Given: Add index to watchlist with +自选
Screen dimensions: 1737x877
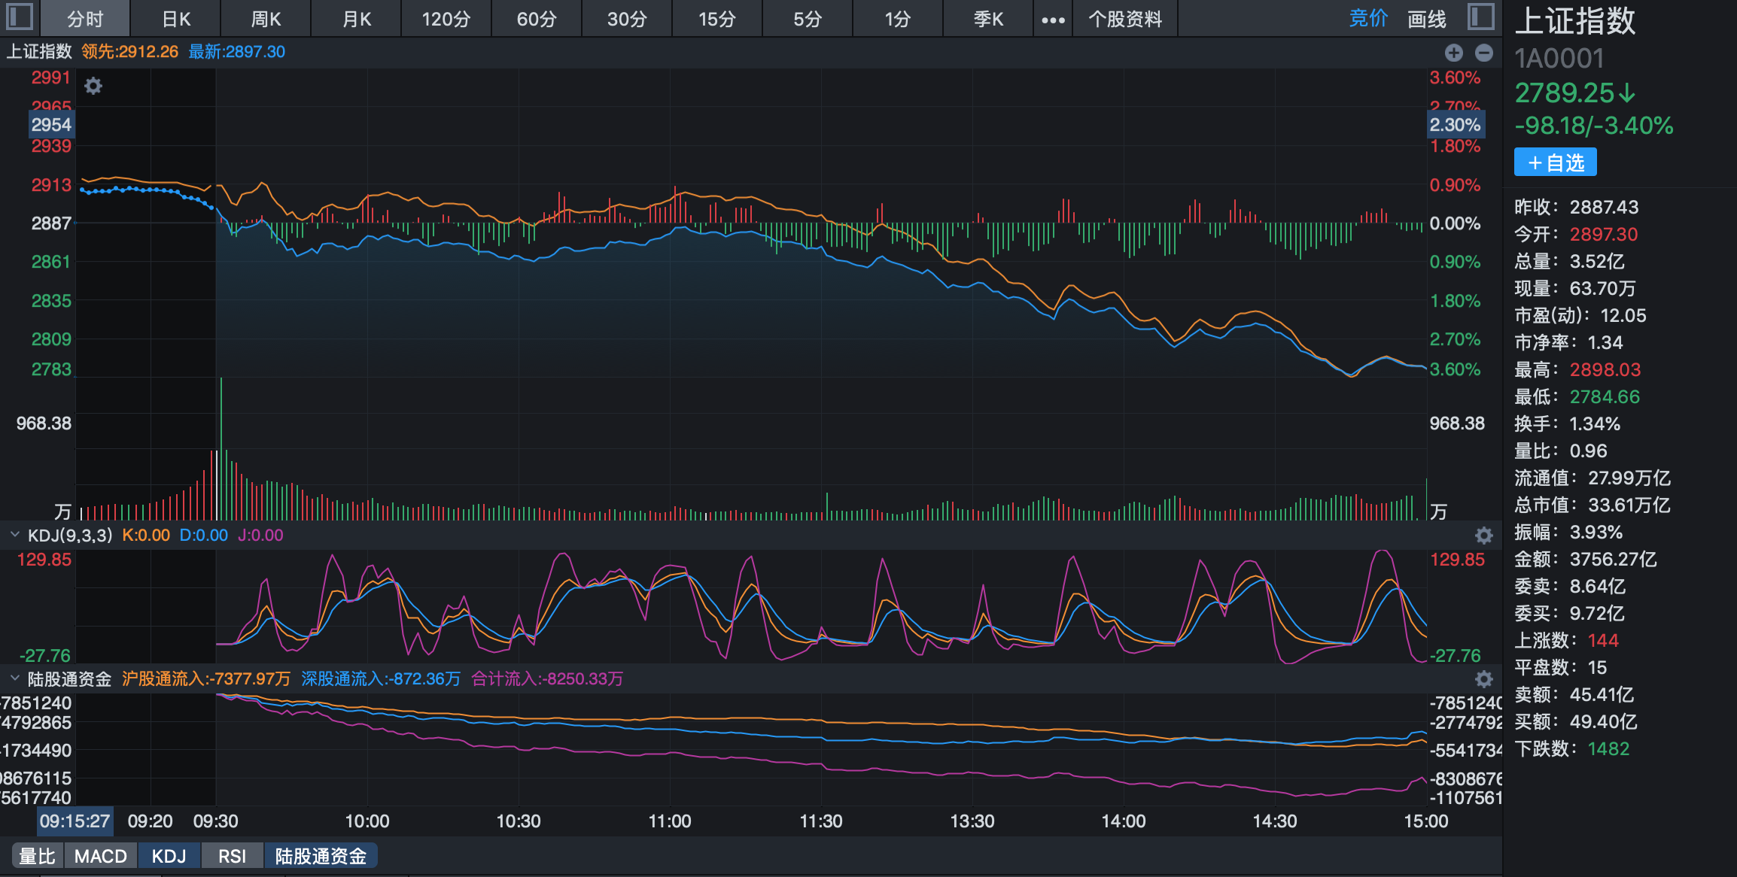Looking at the screenshot, I should point(1556,162).
